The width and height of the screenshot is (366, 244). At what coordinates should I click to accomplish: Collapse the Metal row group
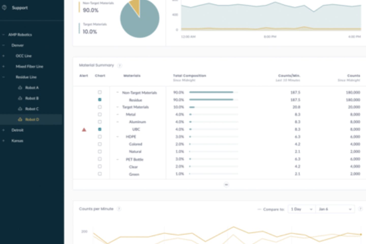pos(117,114)
